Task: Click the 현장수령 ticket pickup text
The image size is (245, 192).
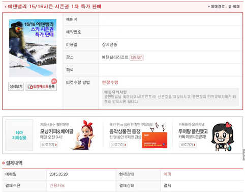Action: tap(110, 83)
